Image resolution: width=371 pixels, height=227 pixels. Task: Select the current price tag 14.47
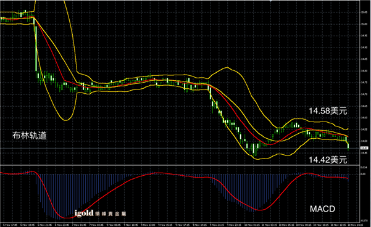[x=364, y=148]
